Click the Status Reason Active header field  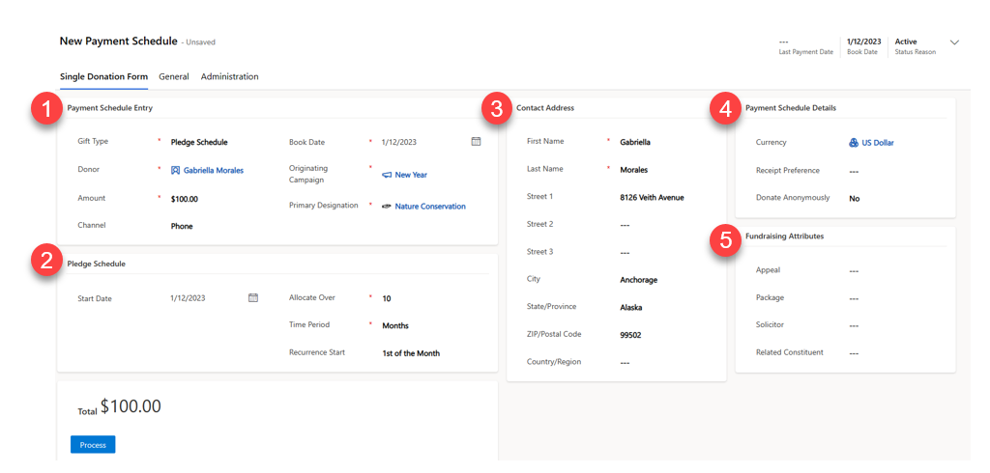[916, 46]
